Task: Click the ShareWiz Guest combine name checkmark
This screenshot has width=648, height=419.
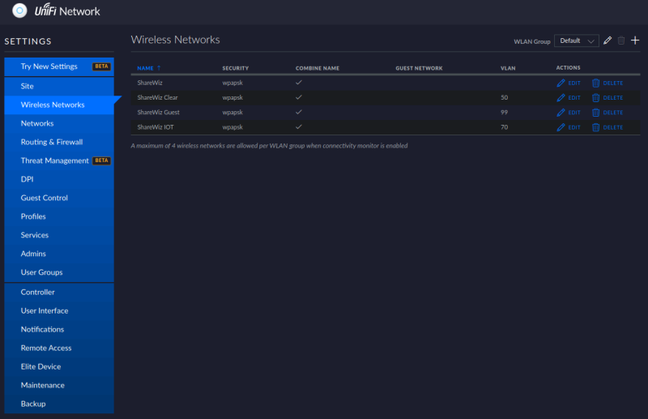Action: 299,112
